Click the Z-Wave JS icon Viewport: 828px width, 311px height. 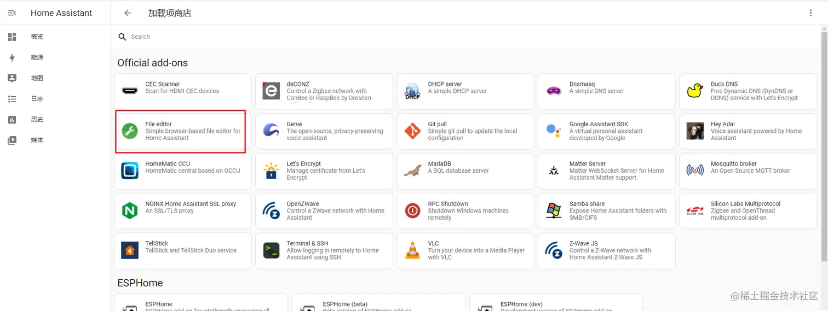(554, 250)
